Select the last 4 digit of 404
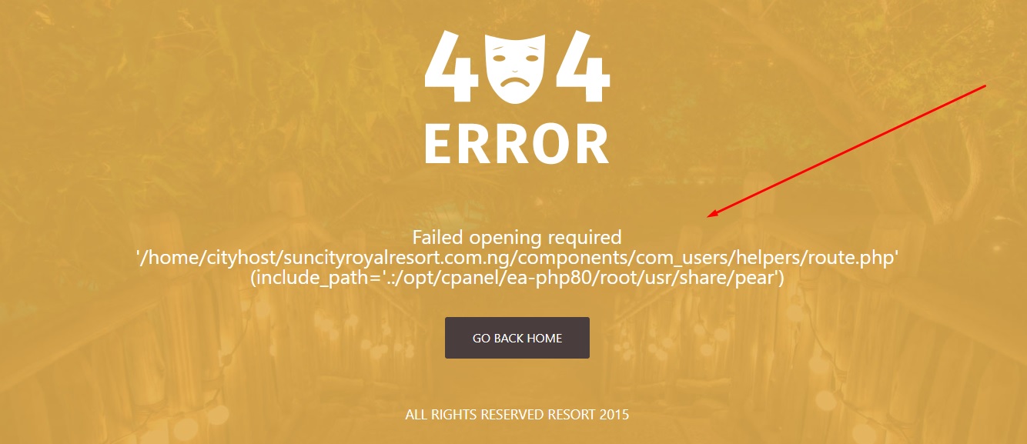The height and width of the screenshot is (444, 1027). point(583,67)
